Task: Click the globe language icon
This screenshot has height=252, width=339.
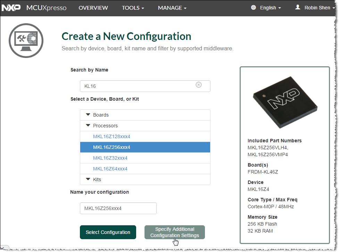Action: click(x=253, y=8)
